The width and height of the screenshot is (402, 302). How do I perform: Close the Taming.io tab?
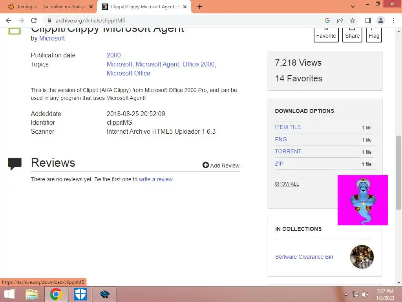click(x=91, y=7)
